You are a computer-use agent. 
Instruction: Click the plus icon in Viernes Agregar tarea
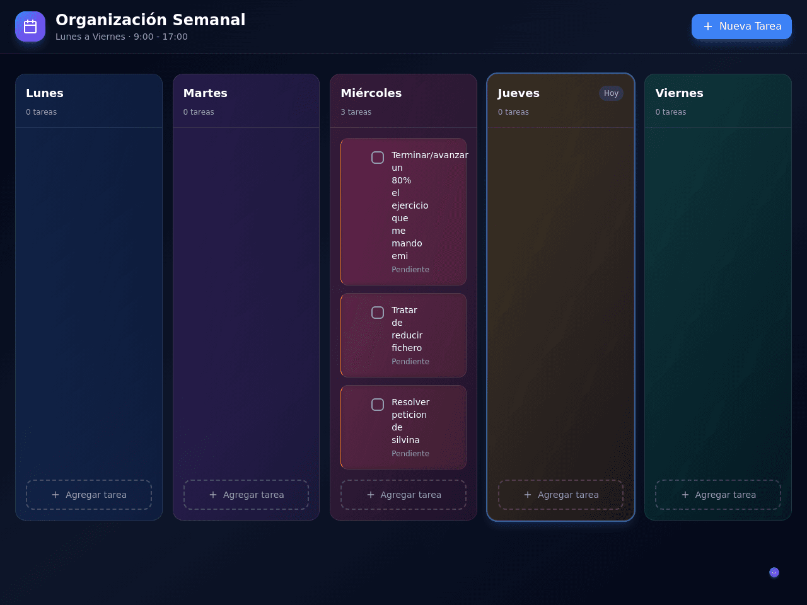pos(685,495)
